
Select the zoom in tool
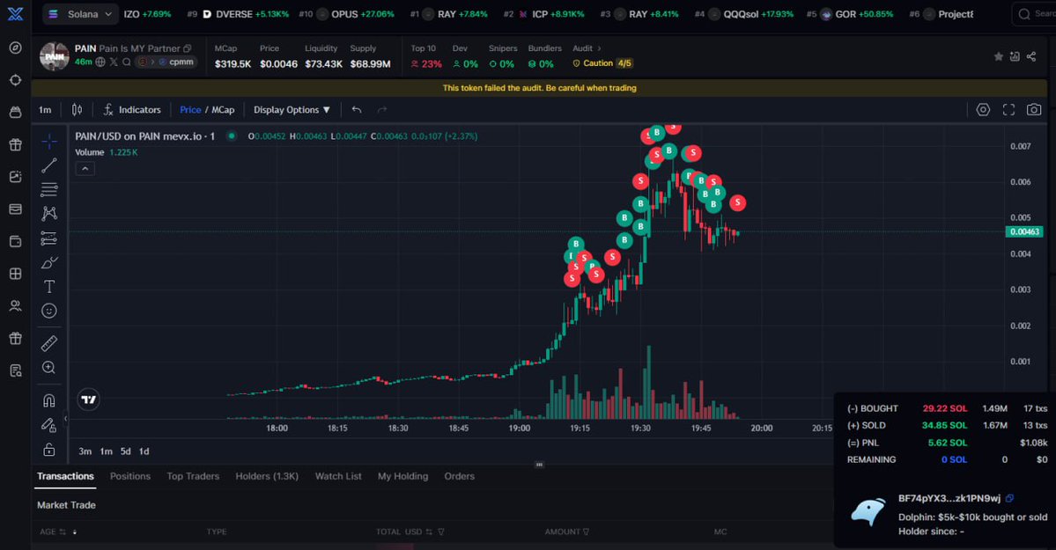(49, 368)
